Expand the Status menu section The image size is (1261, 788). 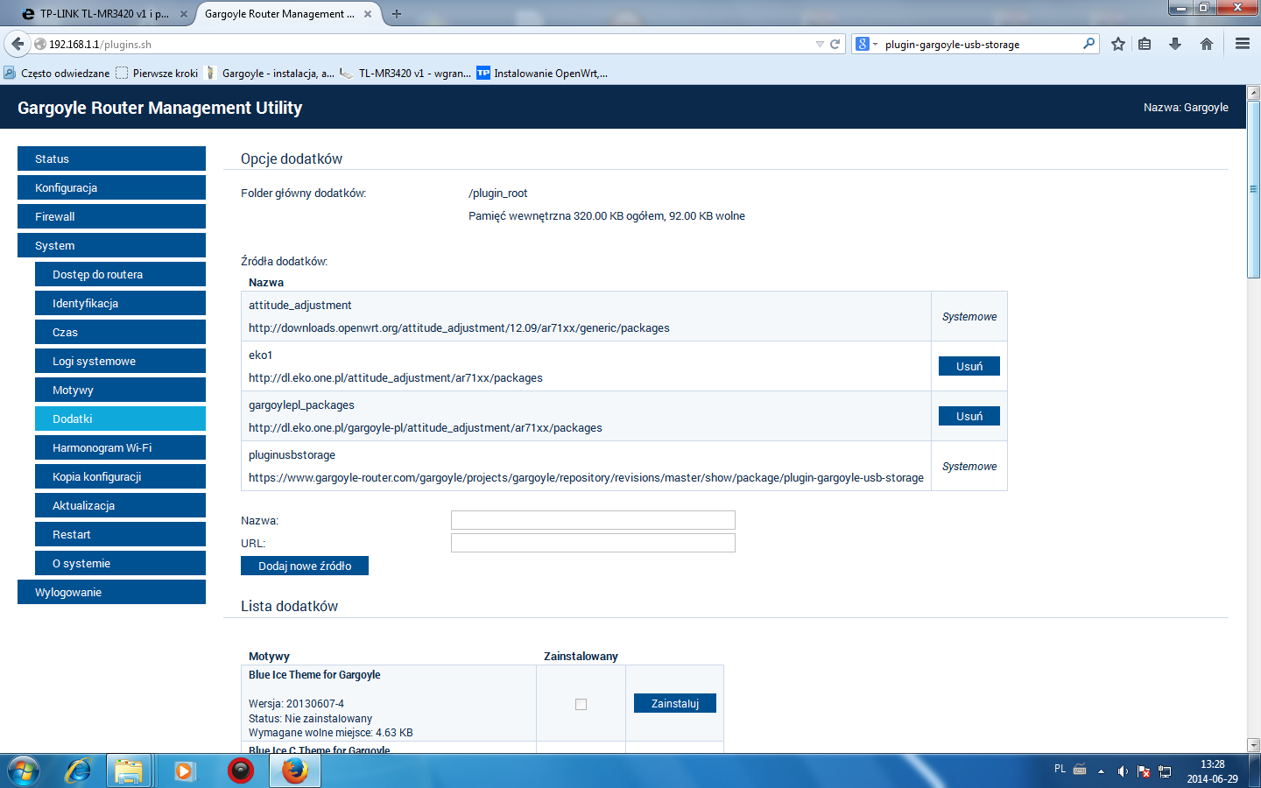click(x=111, y=158)
